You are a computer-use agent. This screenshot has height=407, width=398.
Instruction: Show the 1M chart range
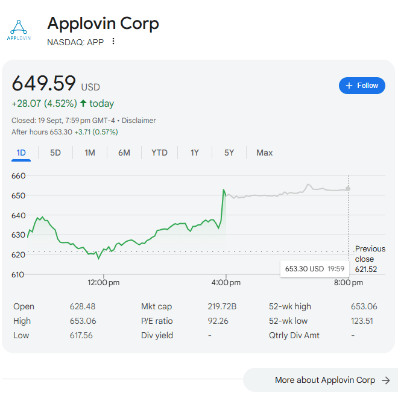(x=90, y=153)
